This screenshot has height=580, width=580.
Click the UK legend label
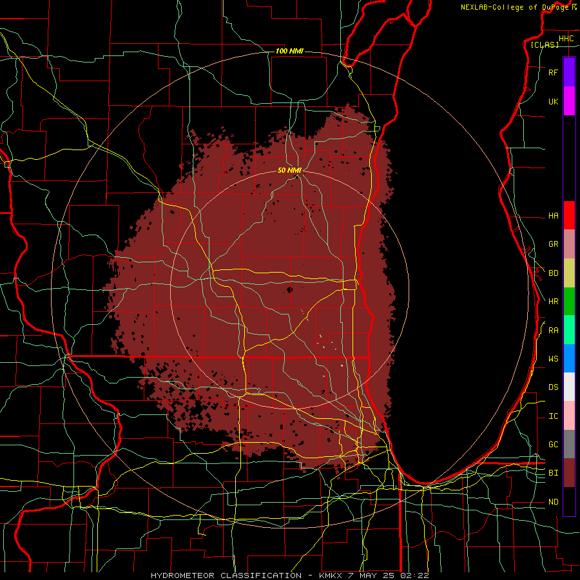point(553,101)
